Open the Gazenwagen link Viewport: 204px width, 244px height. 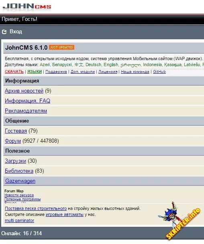click(x=20, y=181)
